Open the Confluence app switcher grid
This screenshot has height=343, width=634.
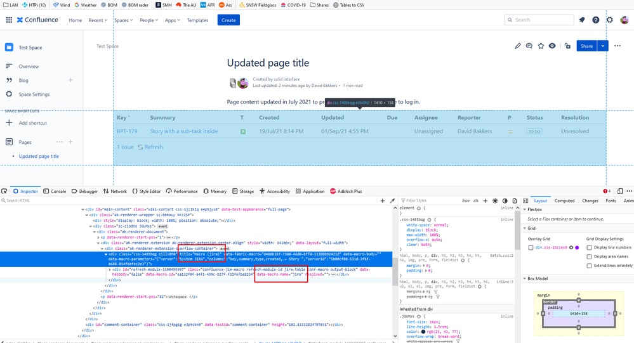coord(9,20)
